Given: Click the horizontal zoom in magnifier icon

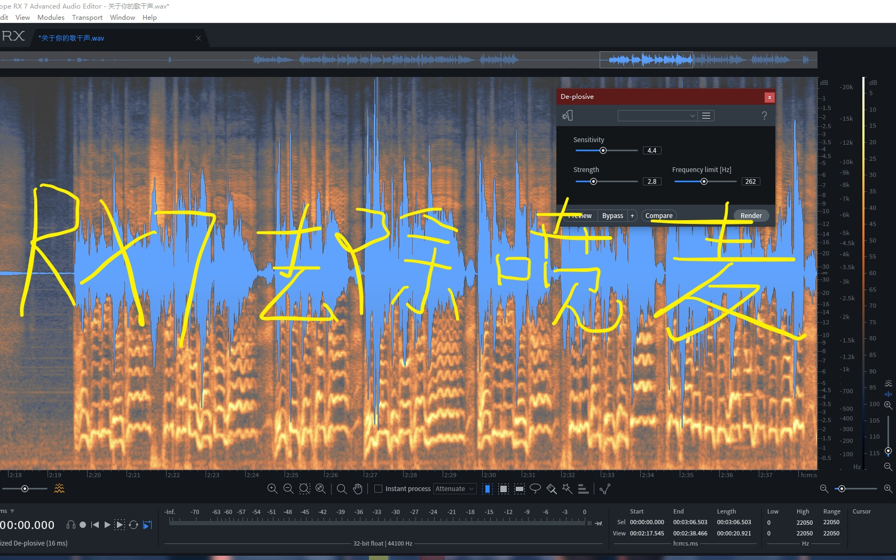Looking at the screenshot, I should coord(272,488).
